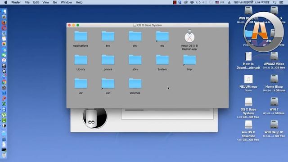
Task: Open the Help menu
Action: [x=79, y=2]
